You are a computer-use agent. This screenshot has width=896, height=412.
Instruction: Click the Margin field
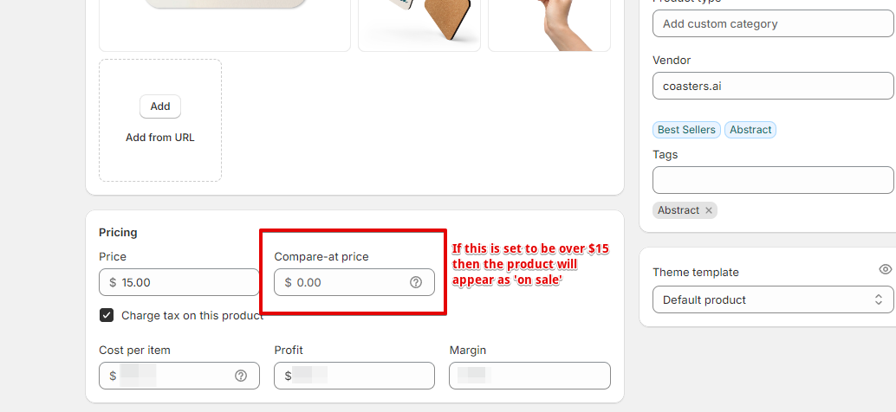[x=529, y=376]
